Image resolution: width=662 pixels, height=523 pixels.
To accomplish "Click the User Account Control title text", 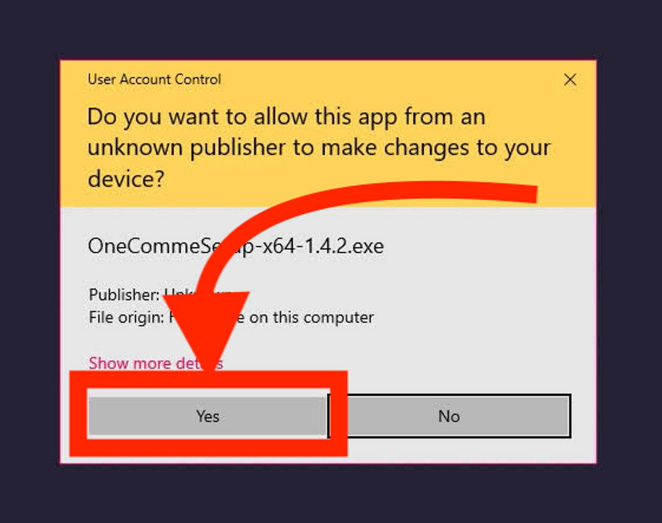I will coord(154,79).
